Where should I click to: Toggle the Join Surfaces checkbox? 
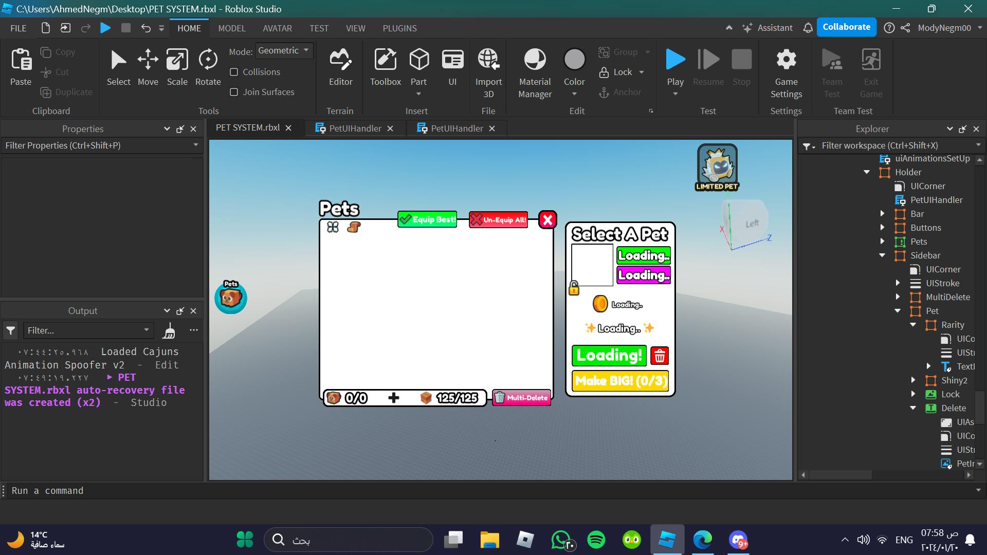[234, 92]
